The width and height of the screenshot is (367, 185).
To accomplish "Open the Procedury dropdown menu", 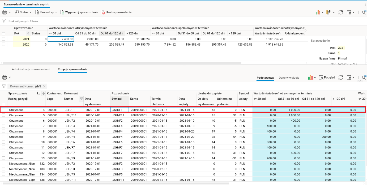I will (x=47, y=12).
